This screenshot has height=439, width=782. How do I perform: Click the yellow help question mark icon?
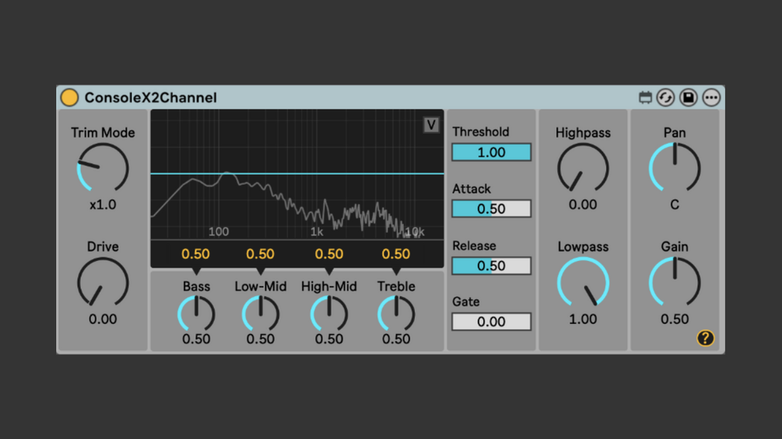[x=705, y=338]
